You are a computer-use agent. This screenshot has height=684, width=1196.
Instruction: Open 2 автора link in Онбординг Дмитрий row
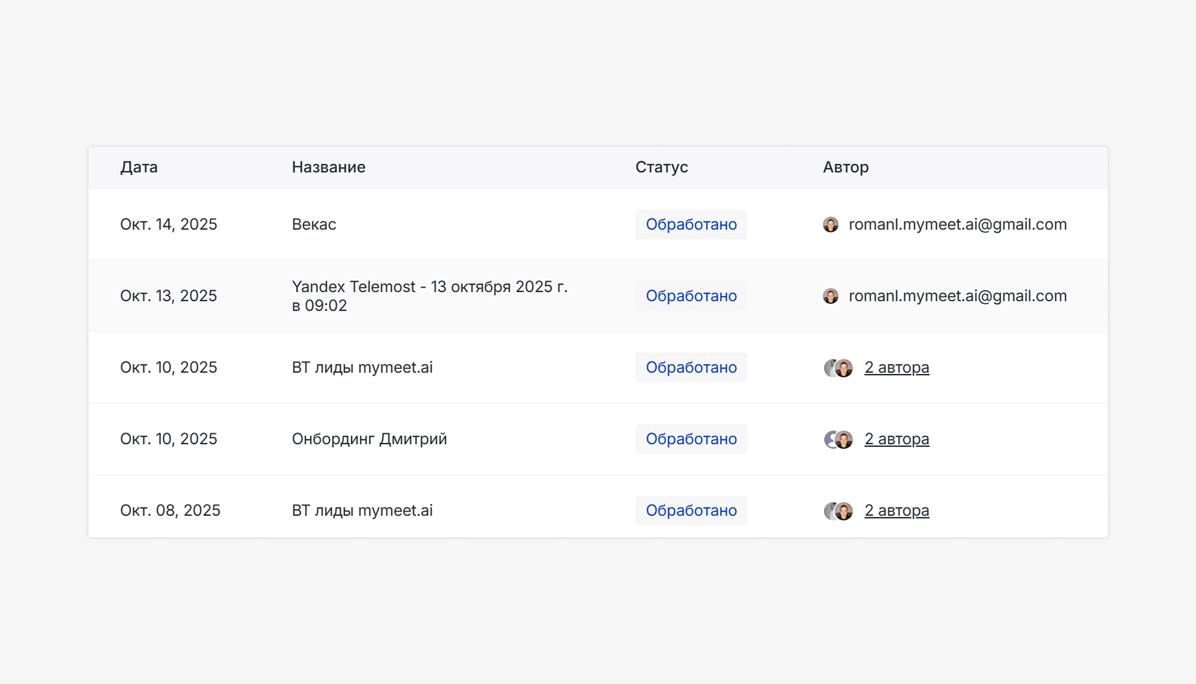point(896,439)
